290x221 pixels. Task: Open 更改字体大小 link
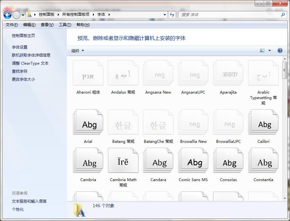click(x=23, y=79)
